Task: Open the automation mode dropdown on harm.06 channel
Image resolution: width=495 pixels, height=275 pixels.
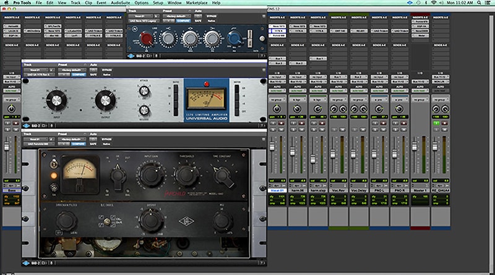Action: pyautogui.click(x=297, y=90)
